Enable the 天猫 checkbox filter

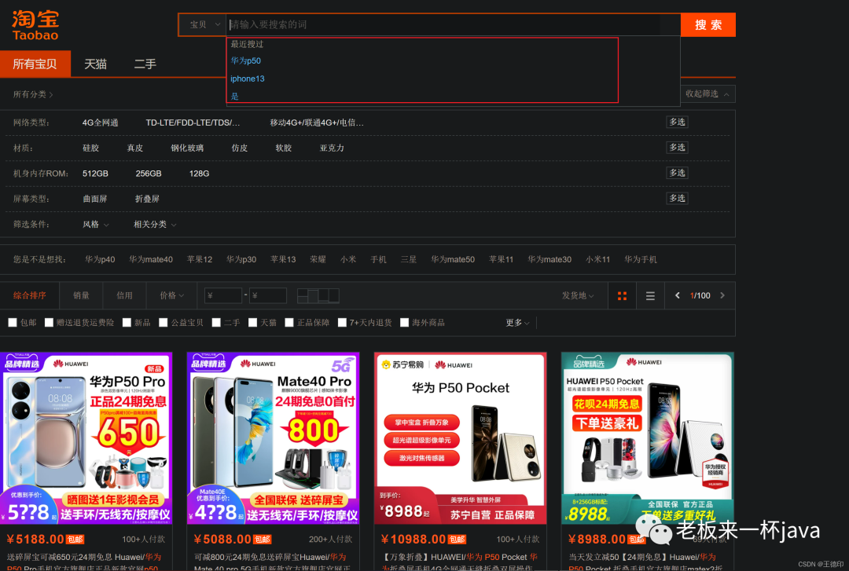tap(252, 323)
